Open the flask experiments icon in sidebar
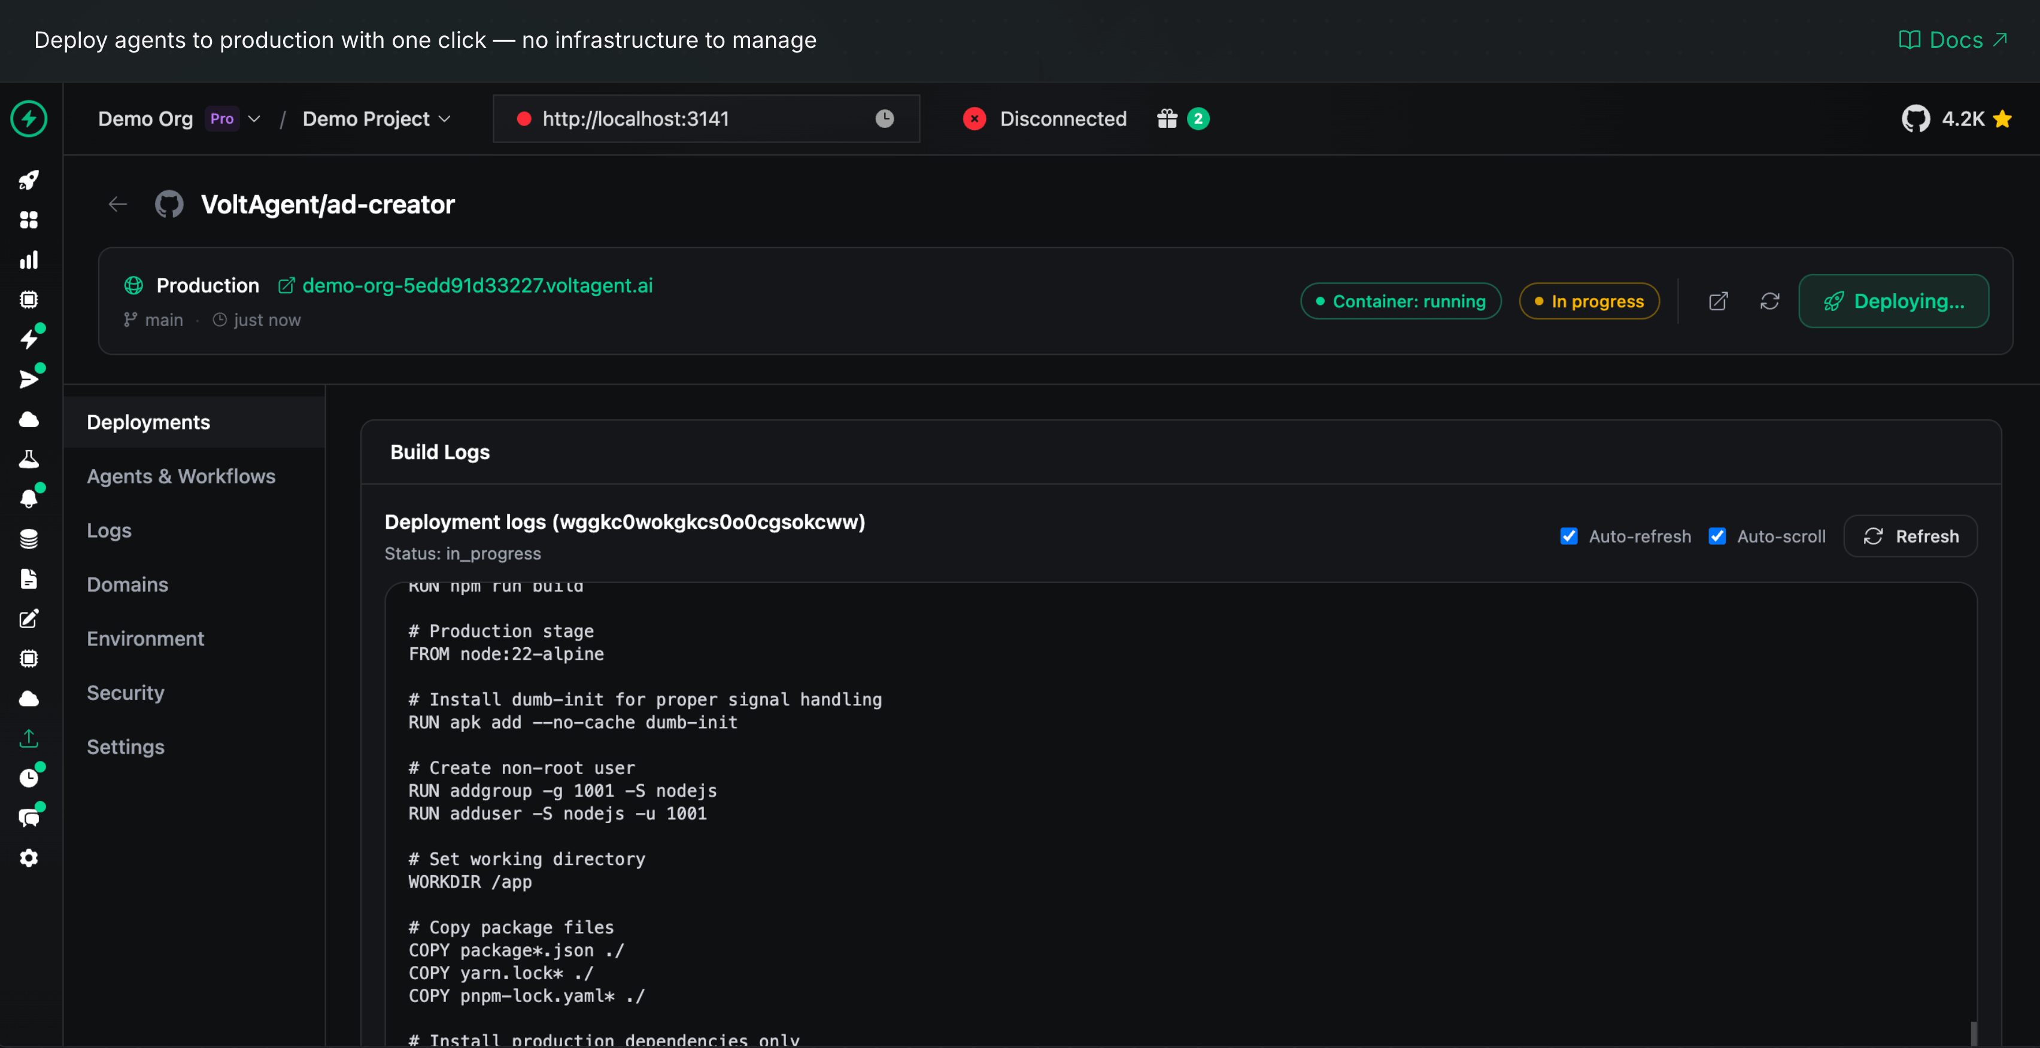This screenshot has width=2040, height=1048. [x=29, y=458]
